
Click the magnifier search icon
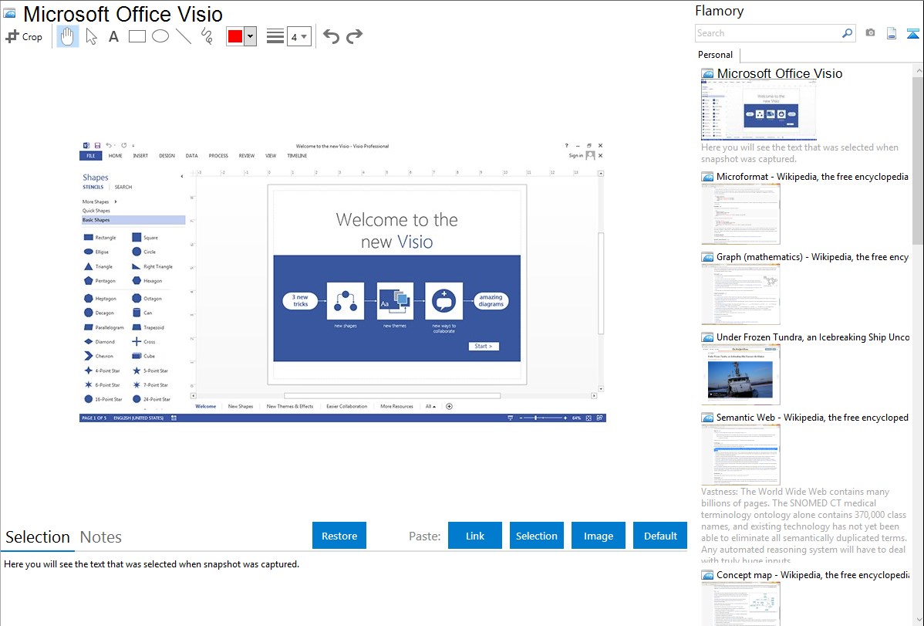pyautogui.click(x=847, y=33)
